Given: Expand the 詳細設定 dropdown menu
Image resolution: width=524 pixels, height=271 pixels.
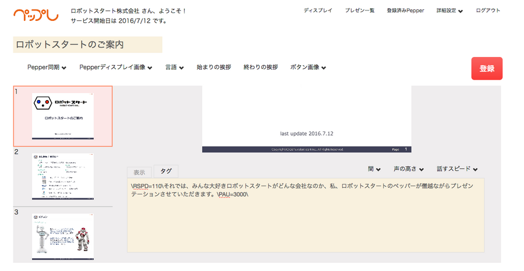Looking at the screenshot, I should tap(449, 10).
